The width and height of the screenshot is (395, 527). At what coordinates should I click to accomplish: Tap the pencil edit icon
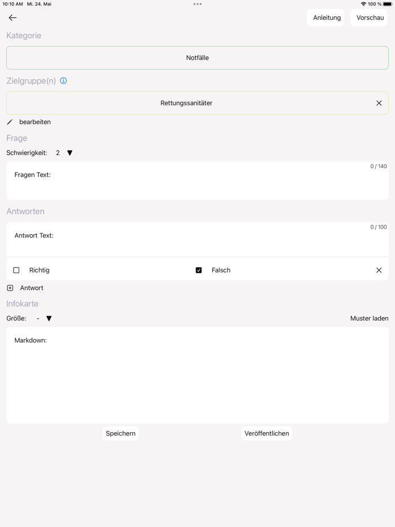10,122
